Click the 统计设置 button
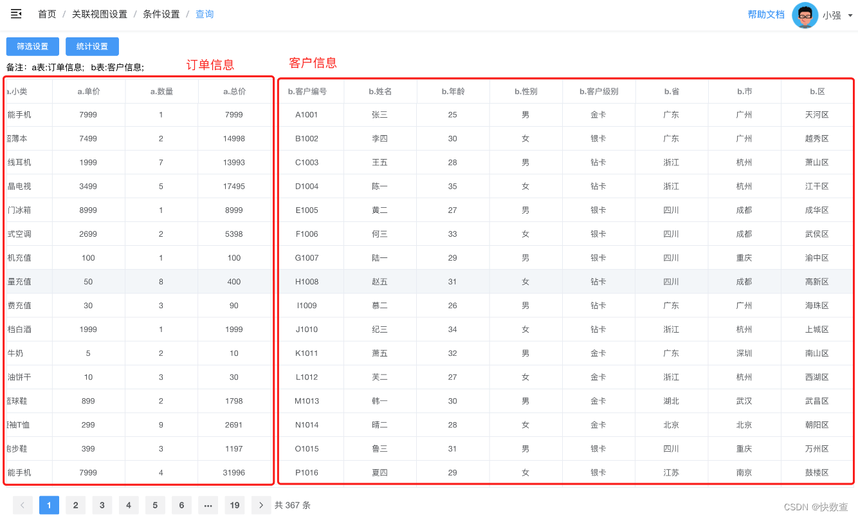 92,46
